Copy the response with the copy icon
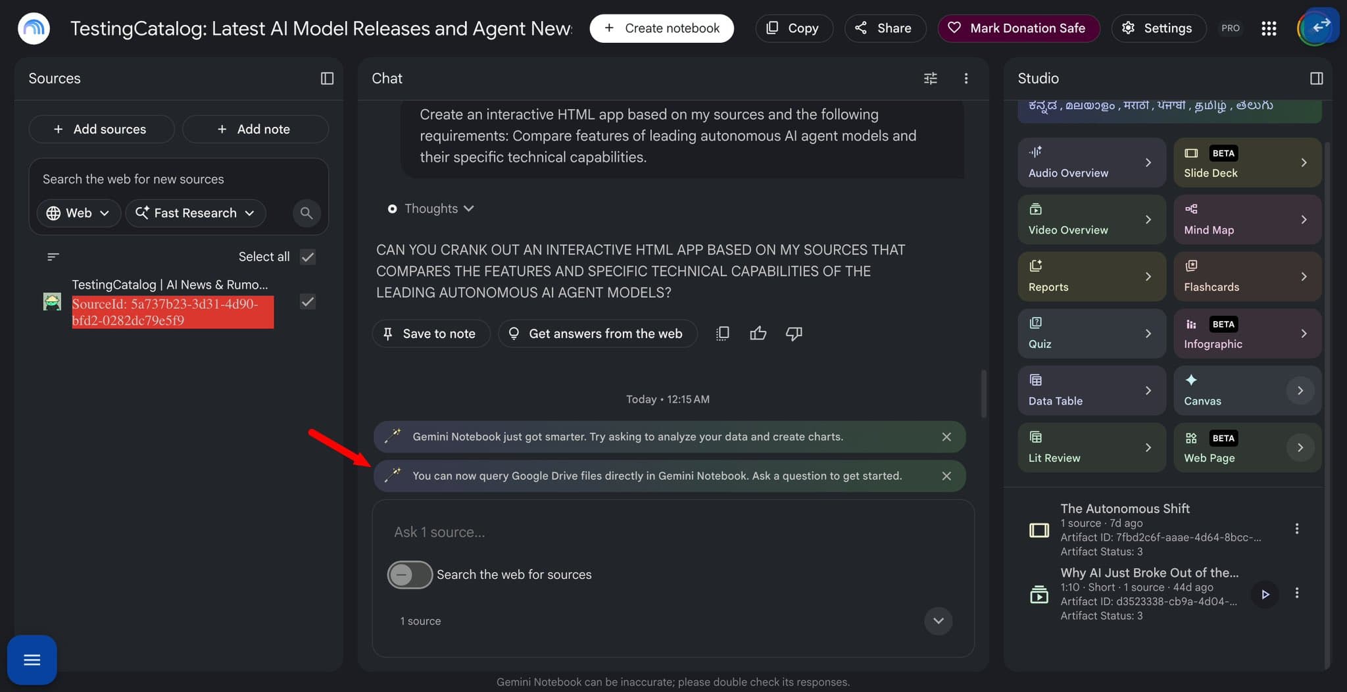 pyautogui.click(x=722, y=334)
